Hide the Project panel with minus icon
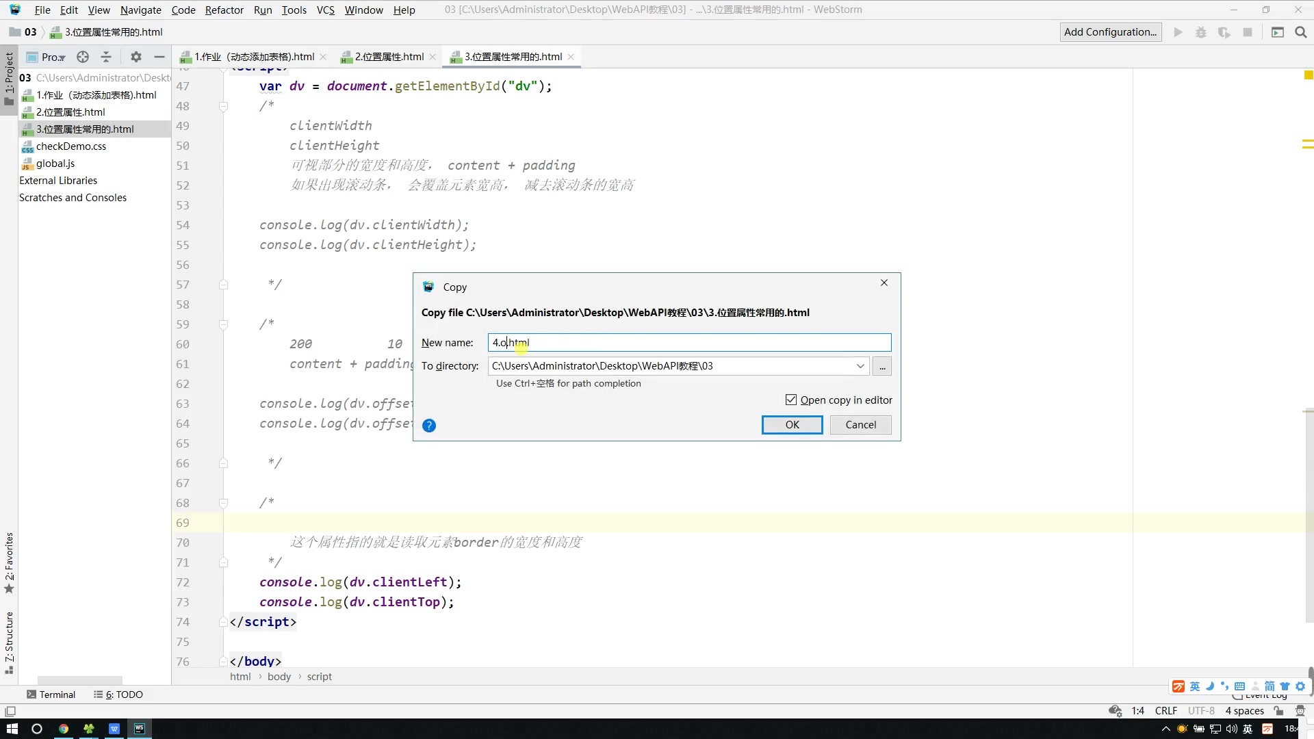Screen dimensions: 1314x739 click(x=159, y=57)
